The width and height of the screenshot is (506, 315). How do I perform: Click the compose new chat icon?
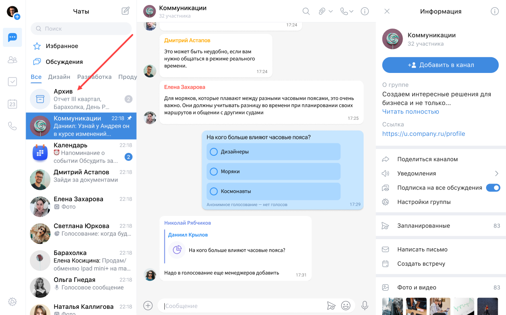(125, 11)
